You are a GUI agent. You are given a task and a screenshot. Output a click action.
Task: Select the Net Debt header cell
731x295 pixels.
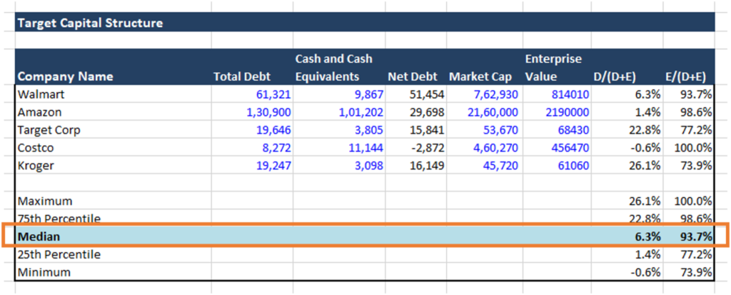(412, 76)
